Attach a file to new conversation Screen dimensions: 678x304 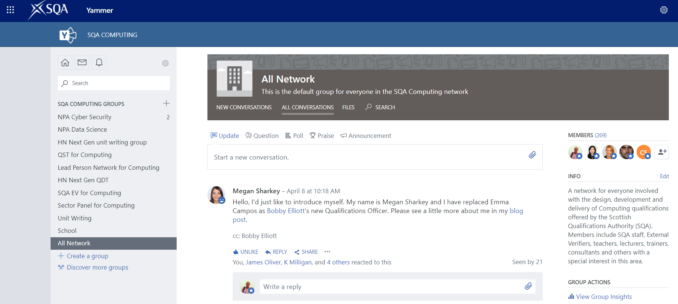click(x=532, y=155)
